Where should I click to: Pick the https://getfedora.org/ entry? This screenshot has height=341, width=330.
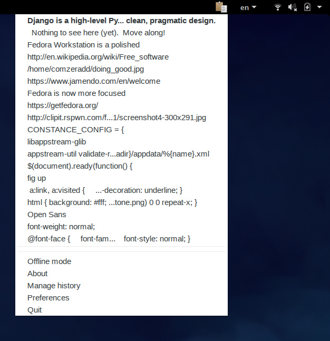coord(121,105)
